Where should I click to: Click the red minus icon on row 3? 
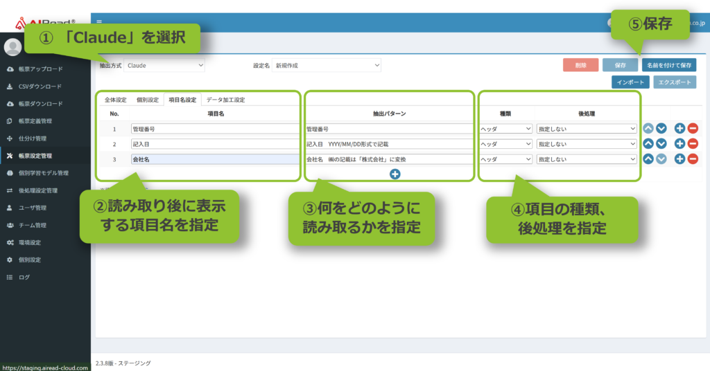[693, 159]
